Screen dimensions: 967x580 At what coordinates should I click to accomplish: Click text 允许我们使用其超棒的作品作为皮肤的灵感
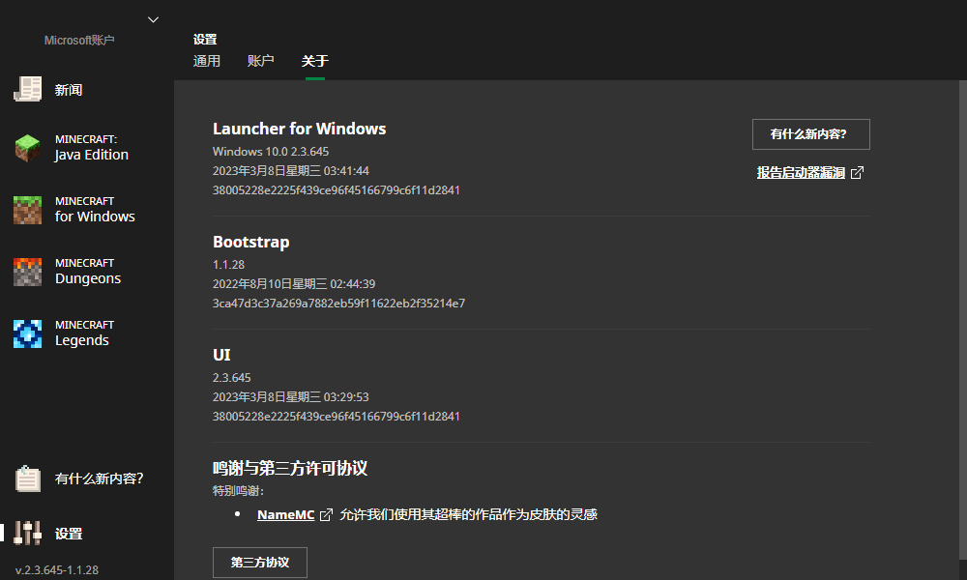(x=468, y=514)
